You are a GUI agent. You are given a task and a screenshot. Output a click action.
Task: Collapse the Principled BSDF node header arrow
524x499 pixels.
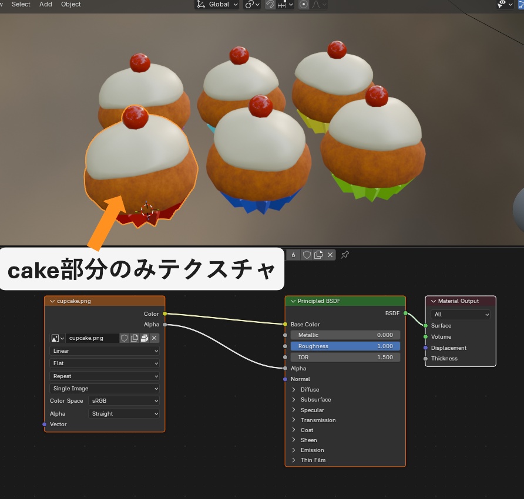click(x=293, y=301)
